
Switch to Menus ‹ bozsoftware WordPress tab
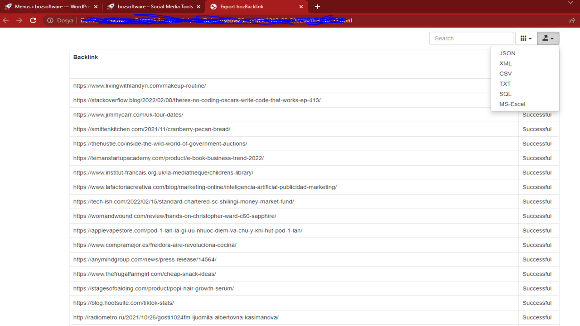click(x=52, y=7)
